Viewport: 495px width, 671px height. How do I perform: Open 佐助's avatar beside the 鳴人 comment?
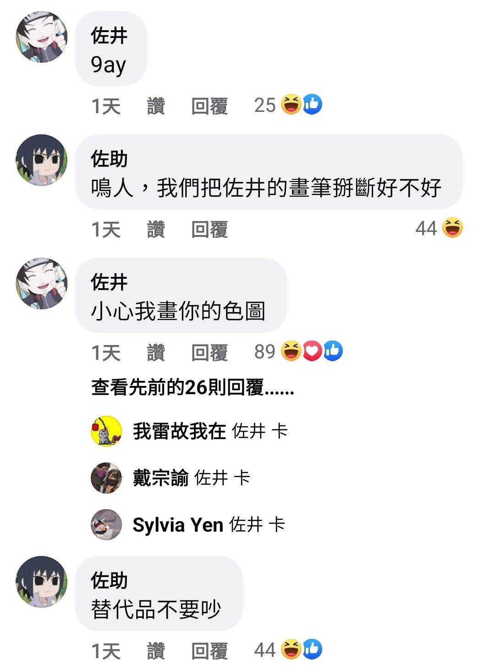[42, 160]
